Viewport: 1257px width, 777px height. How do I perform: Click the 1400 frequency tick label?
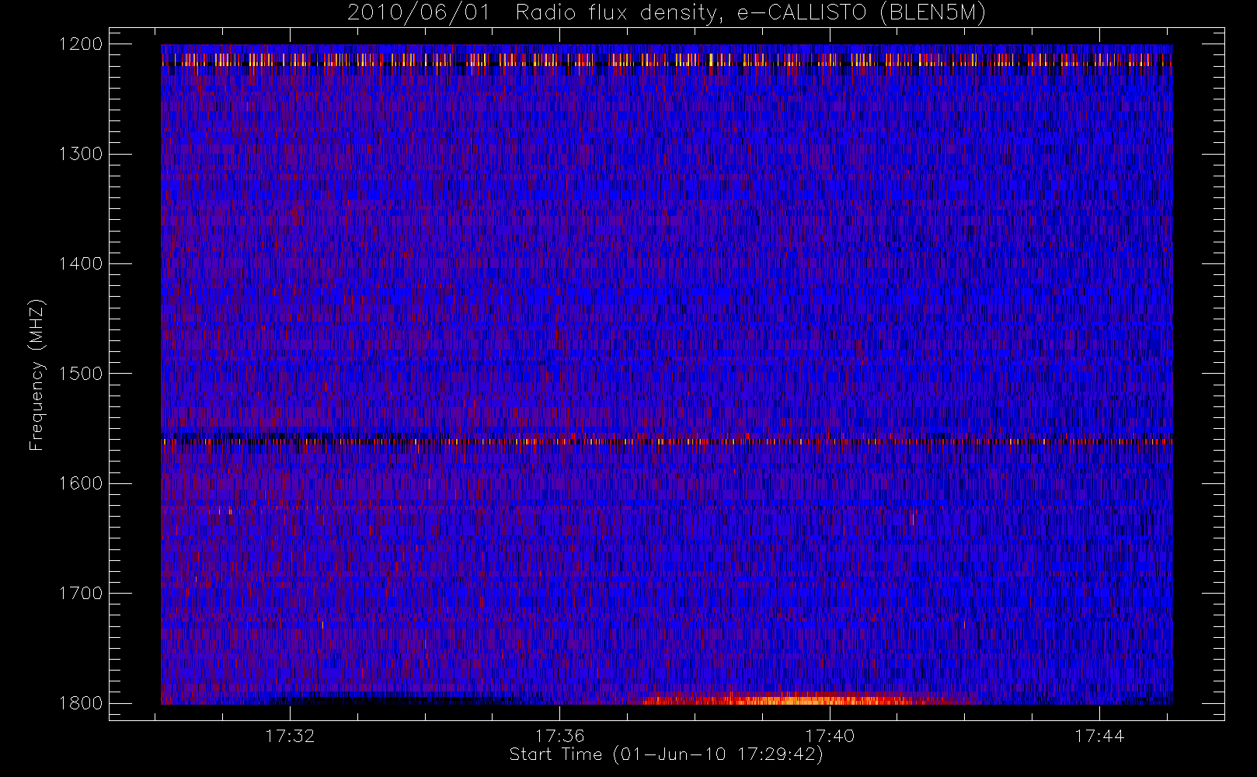81,263
